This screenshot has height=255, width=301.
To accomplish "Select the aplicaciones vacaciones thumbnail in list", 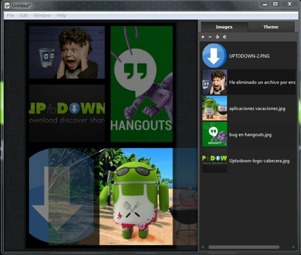I will [x=215, y=108].
